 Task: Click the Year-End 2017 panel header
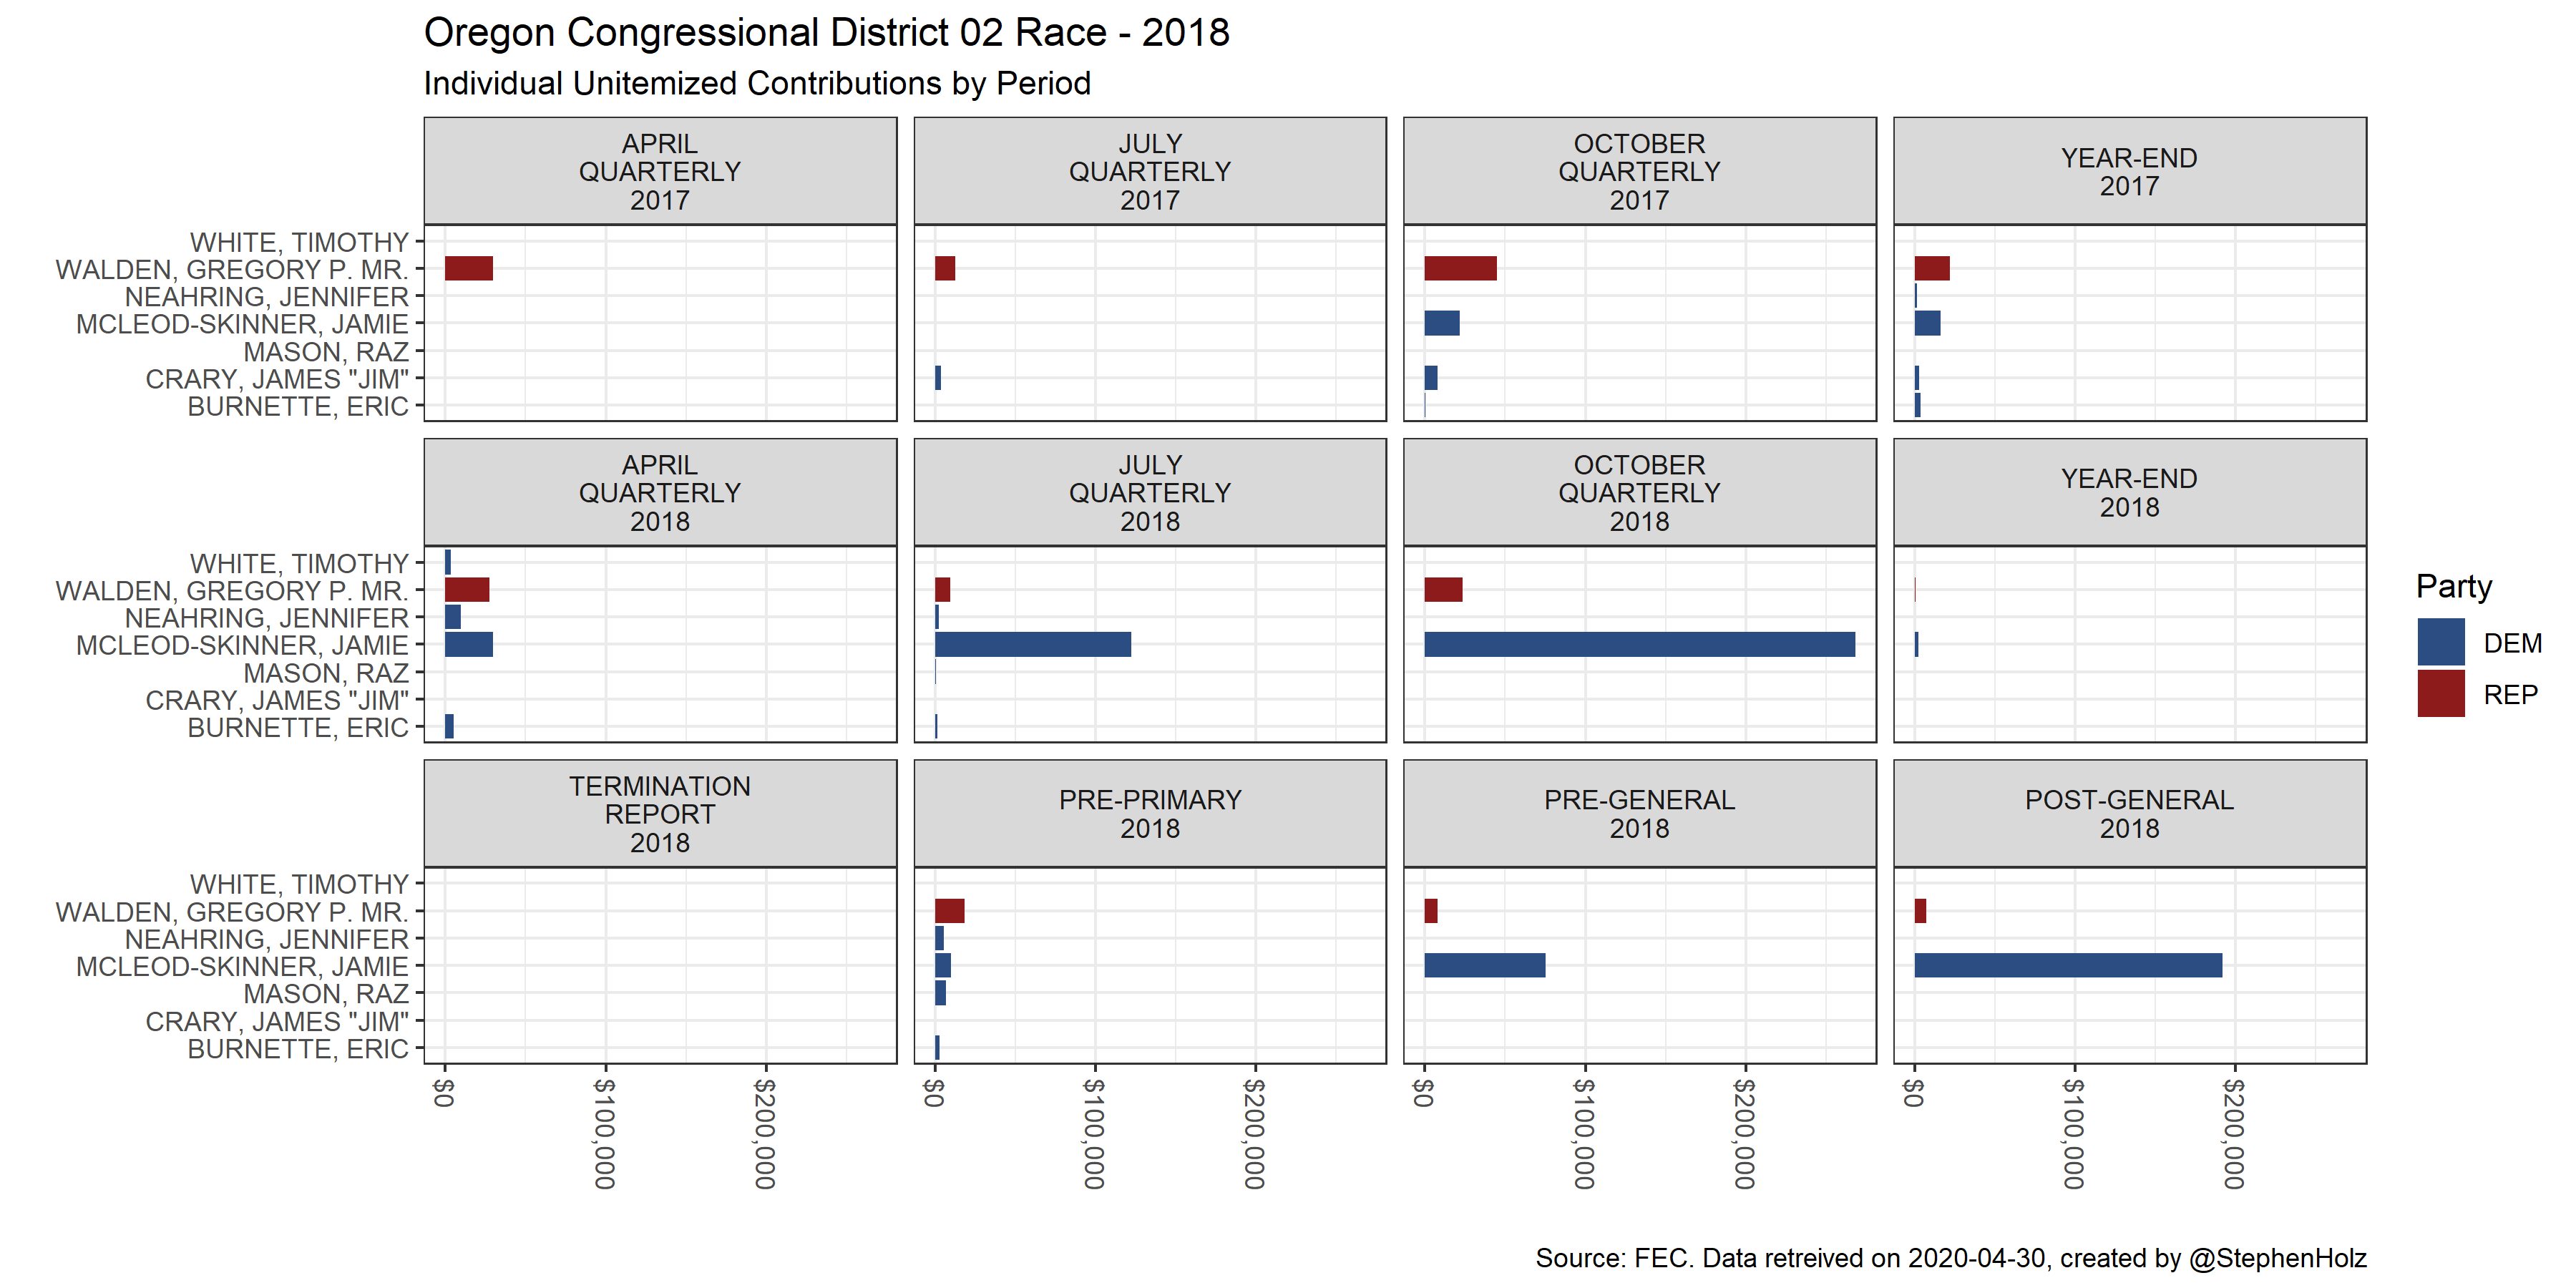tap(2129, 171)
